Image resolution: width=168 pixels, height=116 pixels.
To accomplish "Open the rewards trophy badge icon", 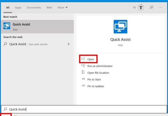I will [141, 7].
